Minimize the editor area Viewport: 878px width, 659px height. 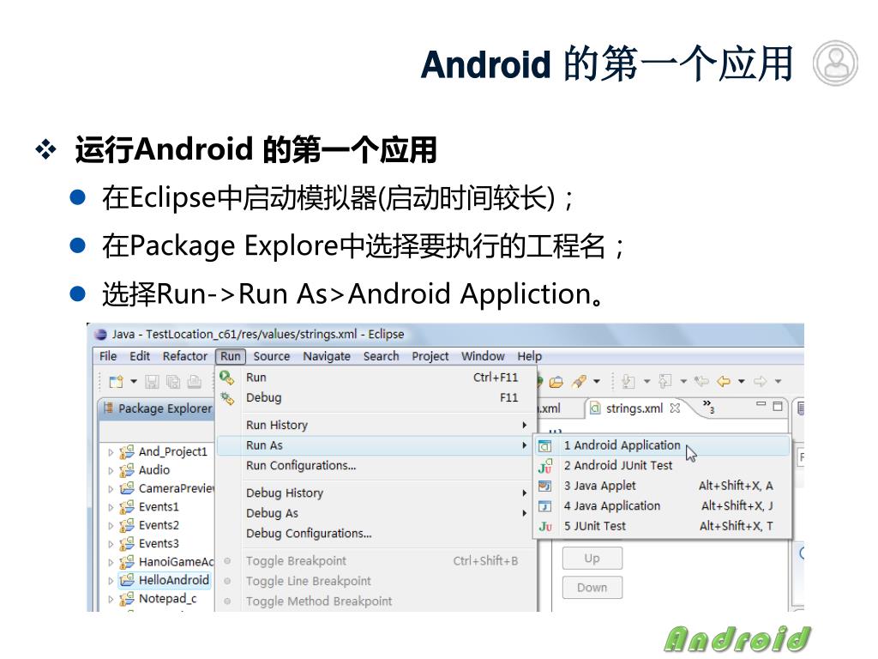tap(761, 404)
